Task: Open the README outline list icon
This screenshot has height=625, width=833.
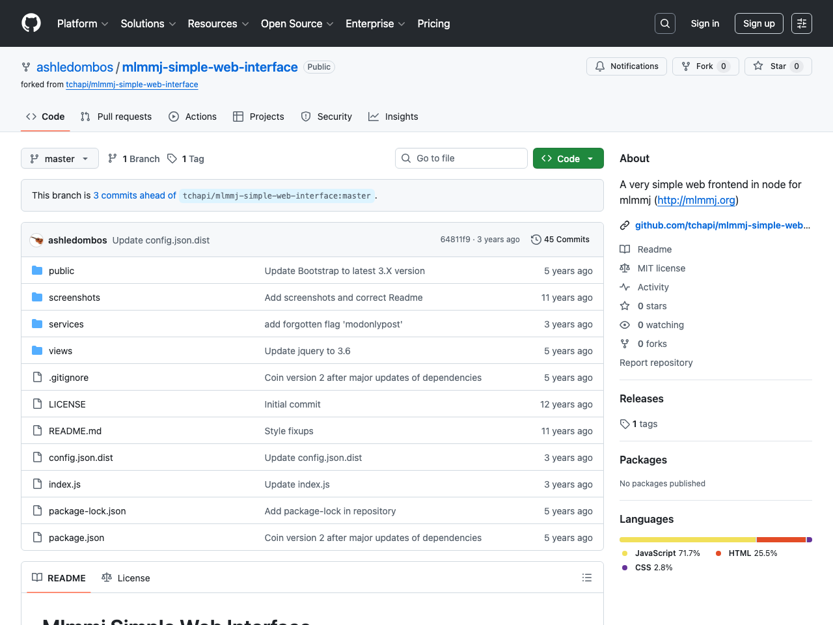Action: click(x=586, y=577)
